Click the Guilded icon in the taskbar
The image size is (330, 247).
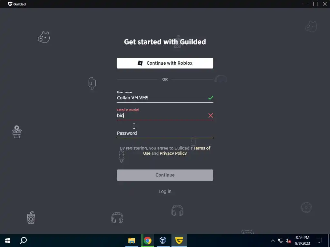pos(179,241)
